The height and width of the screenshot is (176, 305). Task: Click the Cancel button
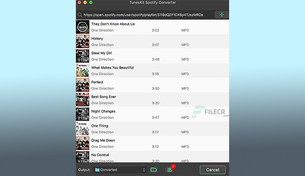(213, 170)
